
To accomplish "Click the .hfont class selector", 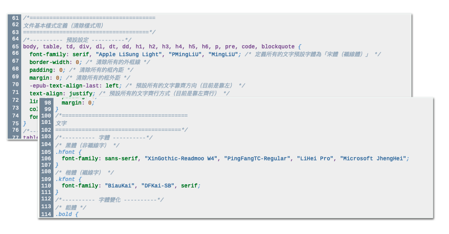I will pyautogui.click(x=65, y=152).
